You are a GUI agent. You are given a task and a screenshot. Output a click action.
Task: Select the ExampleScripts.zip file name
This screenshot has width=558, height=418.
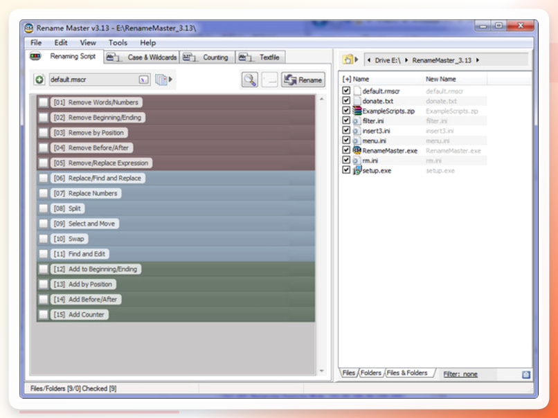click(388, 111)
